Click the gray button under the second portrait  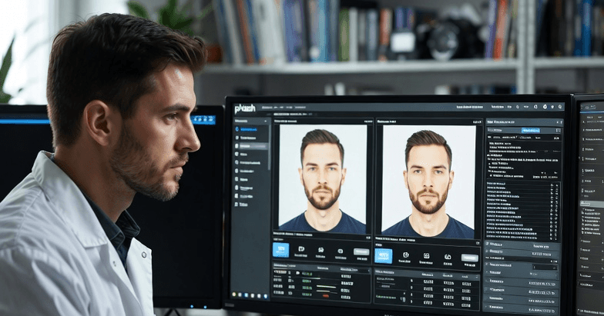tap(470, 258)
